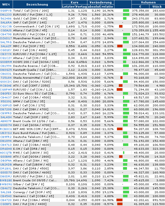Select Silber / Call [BW / 8] name
Screen dimensions: 165x206
[29, 184]
